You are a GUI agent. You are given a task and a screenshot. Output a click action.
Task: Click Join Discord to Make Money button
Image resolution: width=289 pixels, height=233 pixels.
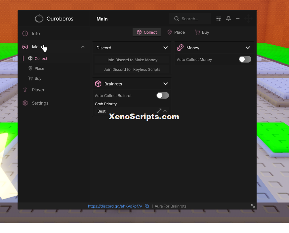(x=132, y=60)
